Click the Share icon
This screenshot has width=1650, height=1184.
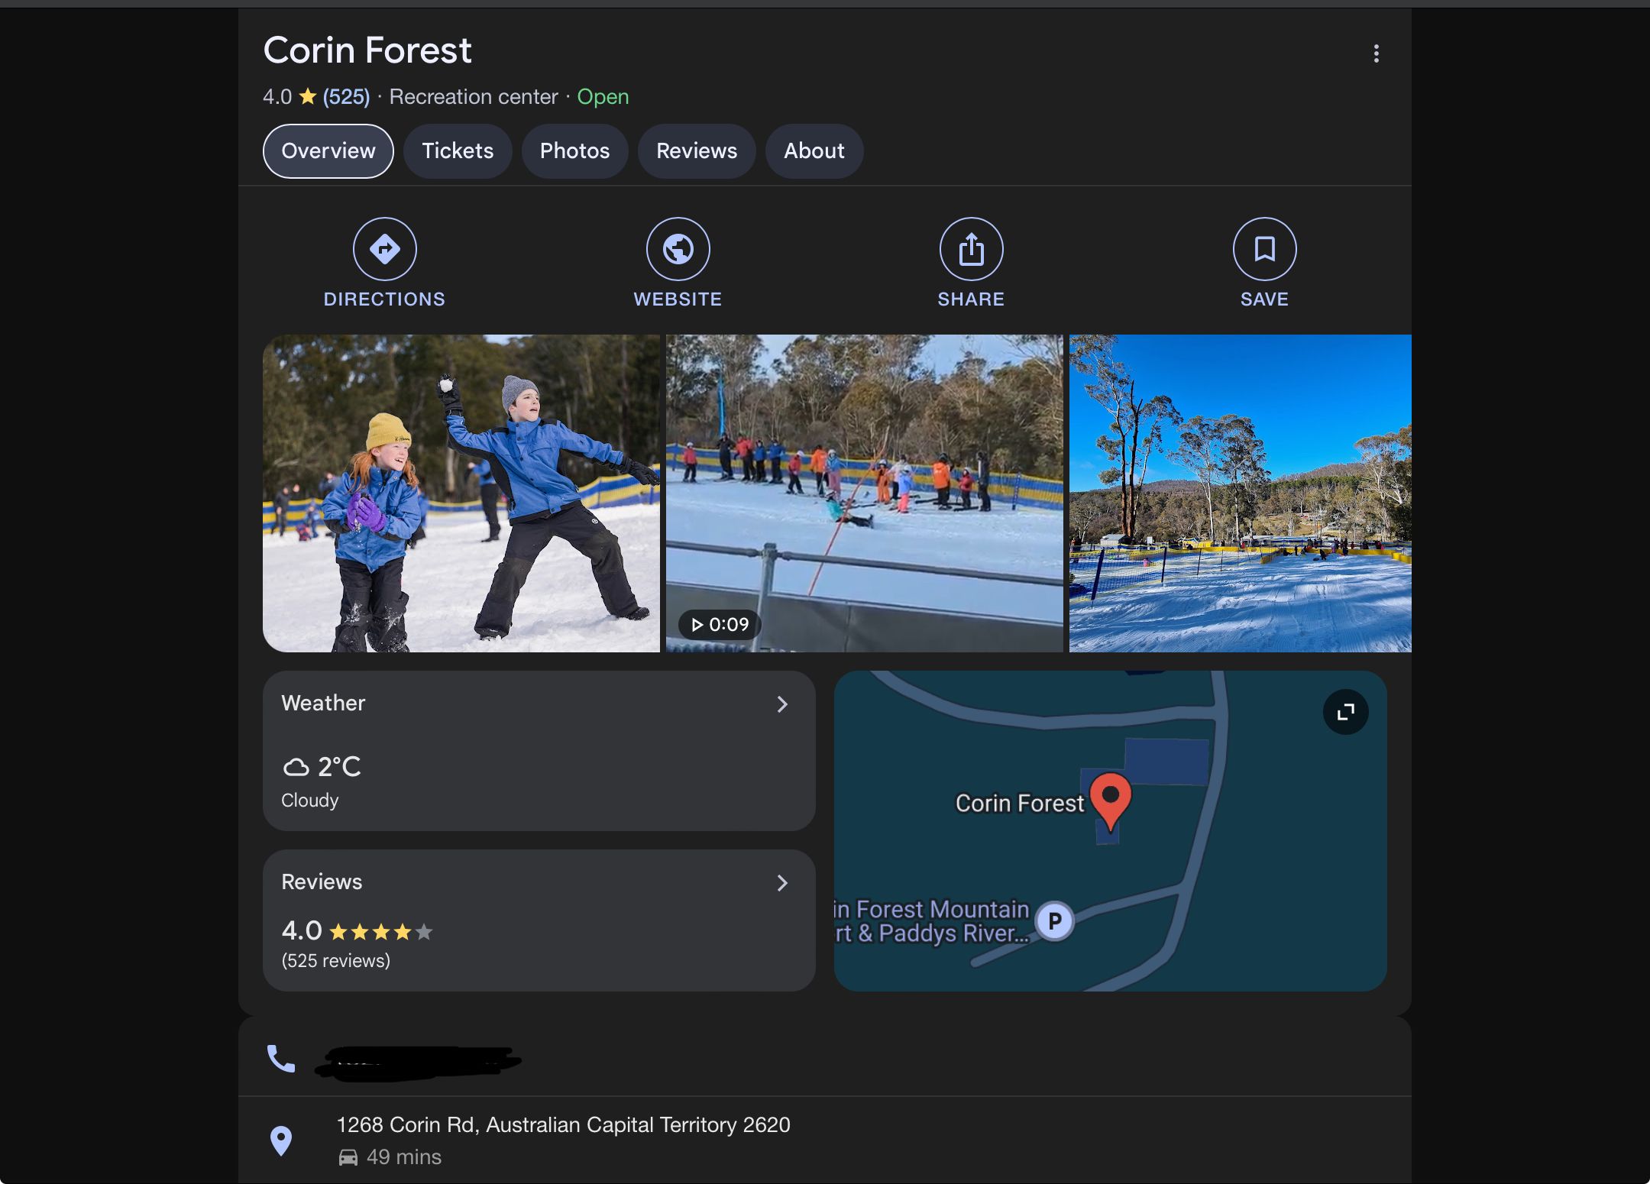[x=971, y=249]
